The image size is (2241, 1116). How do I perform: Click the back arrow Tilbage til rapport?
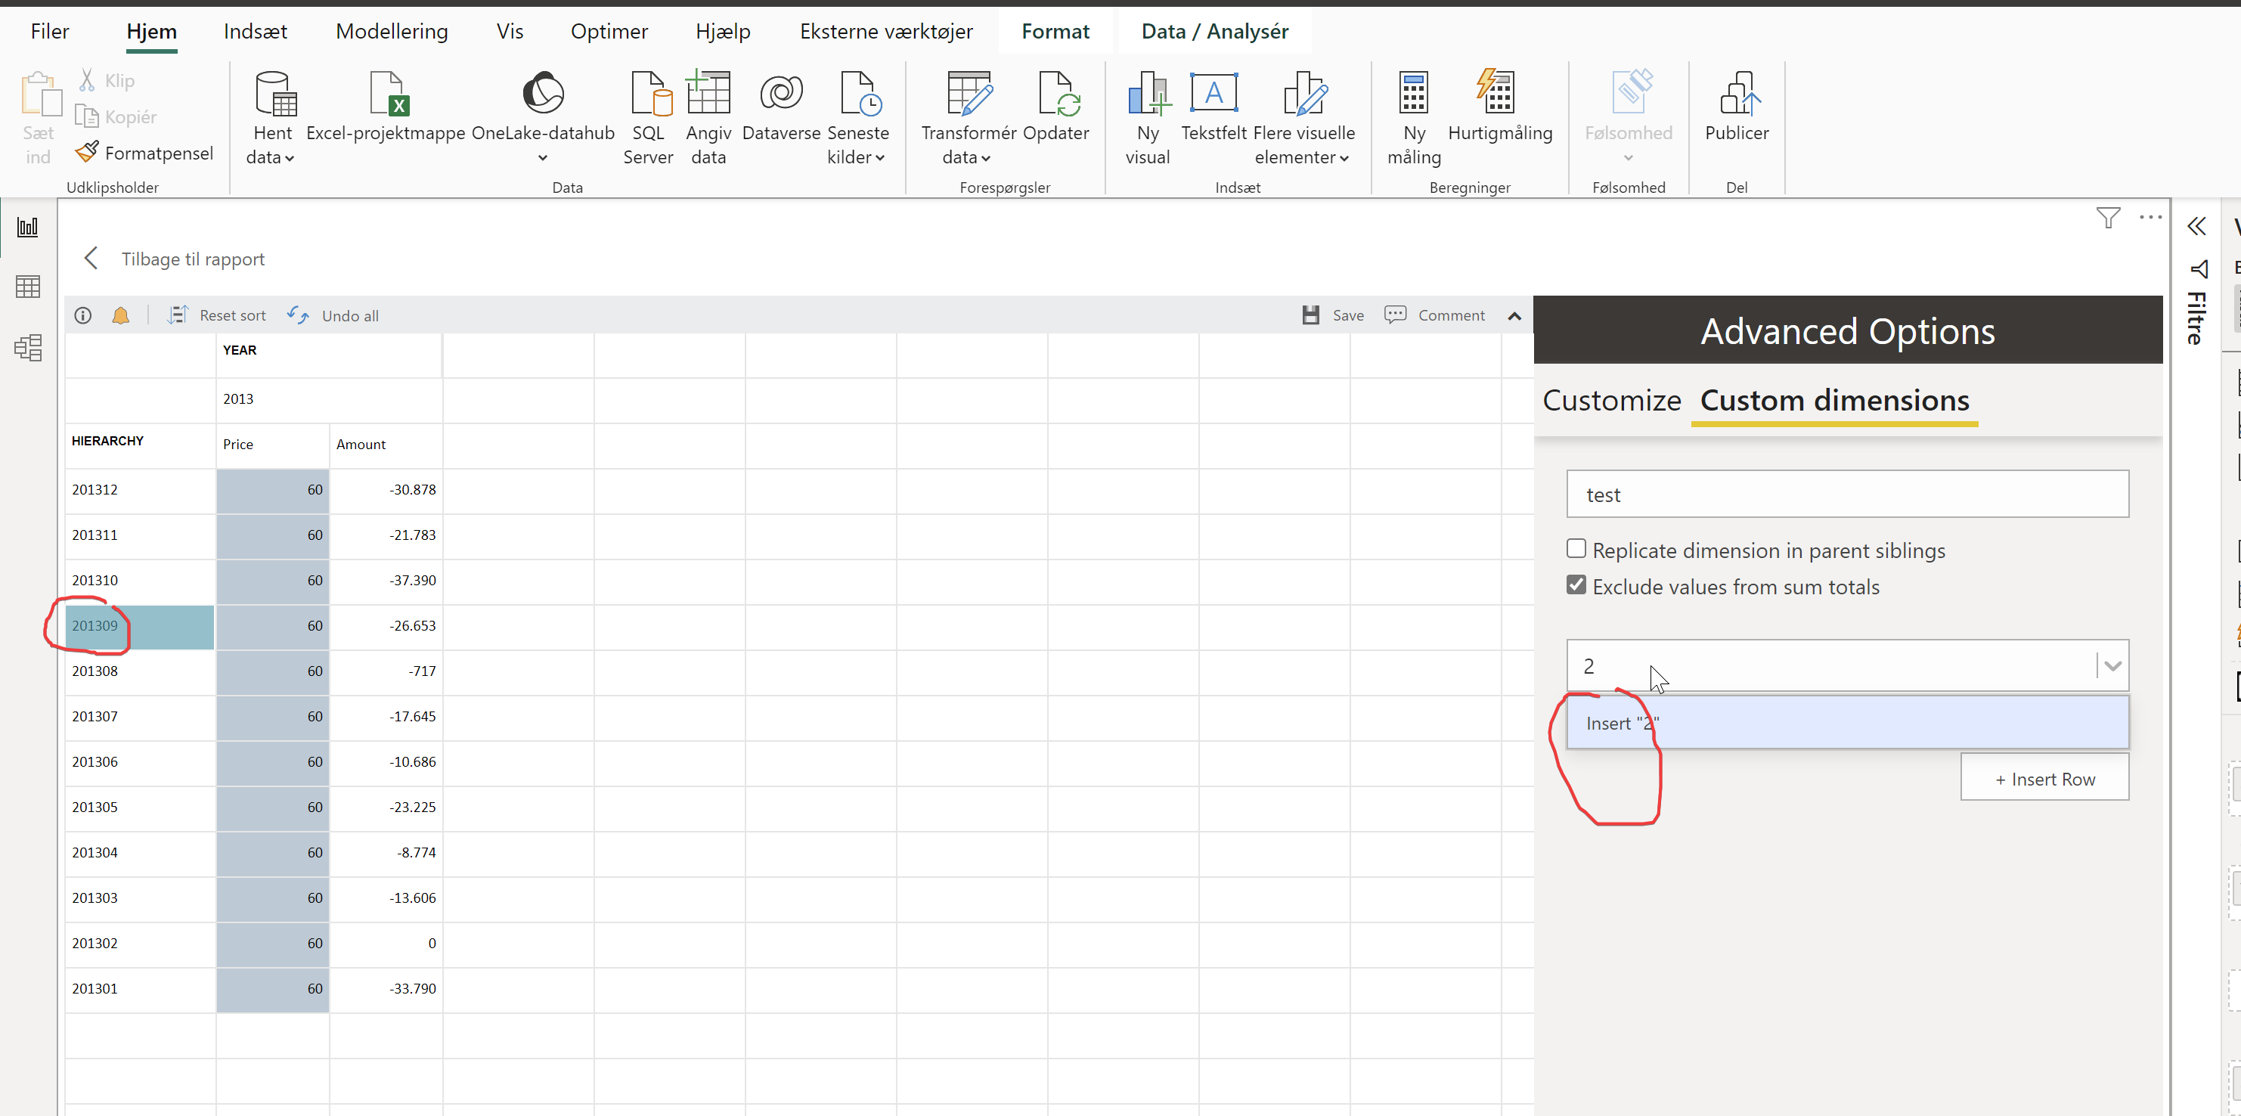(x=91, y=259)
